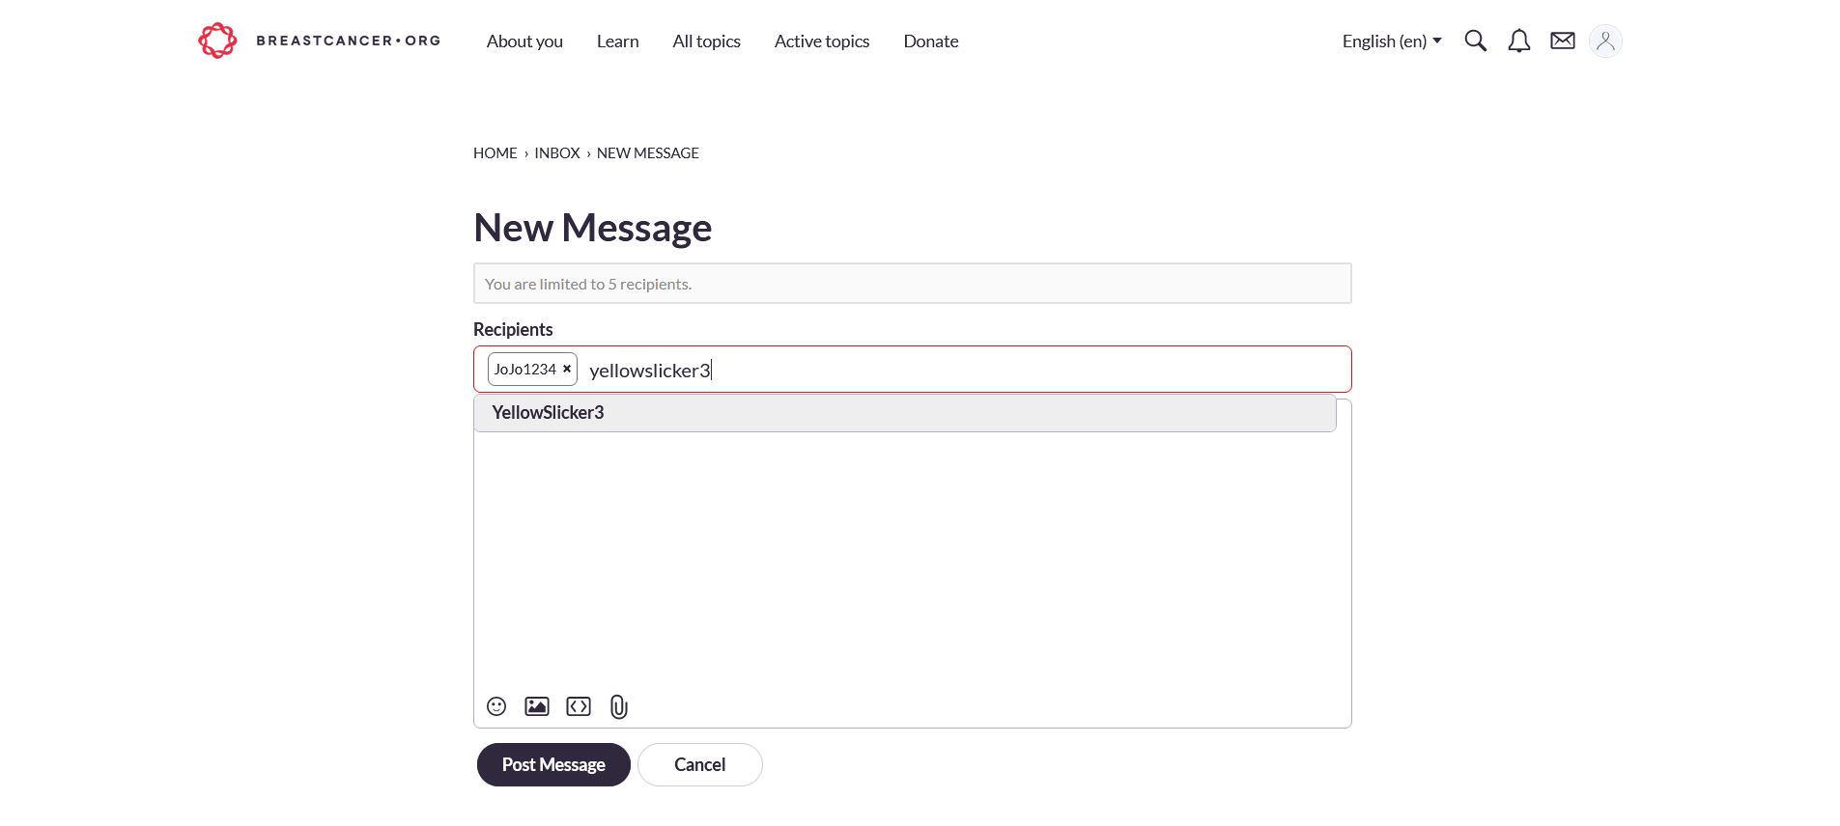The height and width of the screenshot is (826, 1840).
Task: Select YellowSlicker3 autocomplete suggestion
Action: coord(905,413)
